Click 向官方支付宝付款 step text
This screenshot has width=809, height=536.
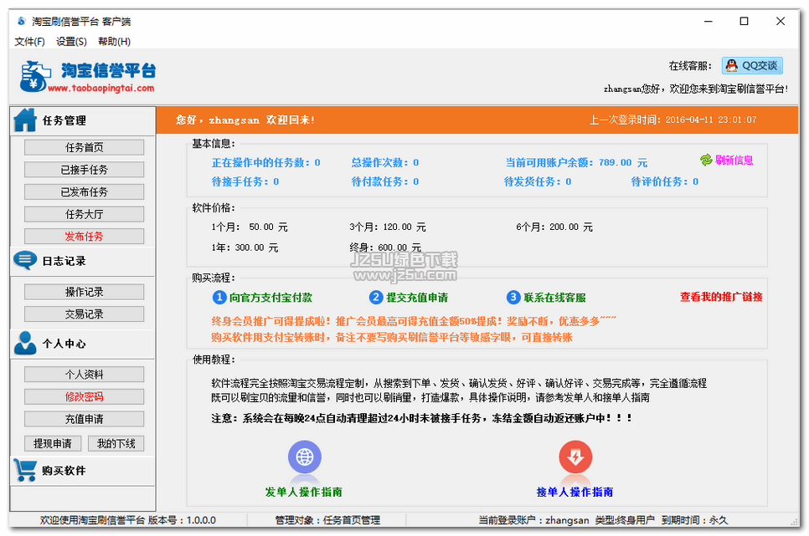[271, 298]
